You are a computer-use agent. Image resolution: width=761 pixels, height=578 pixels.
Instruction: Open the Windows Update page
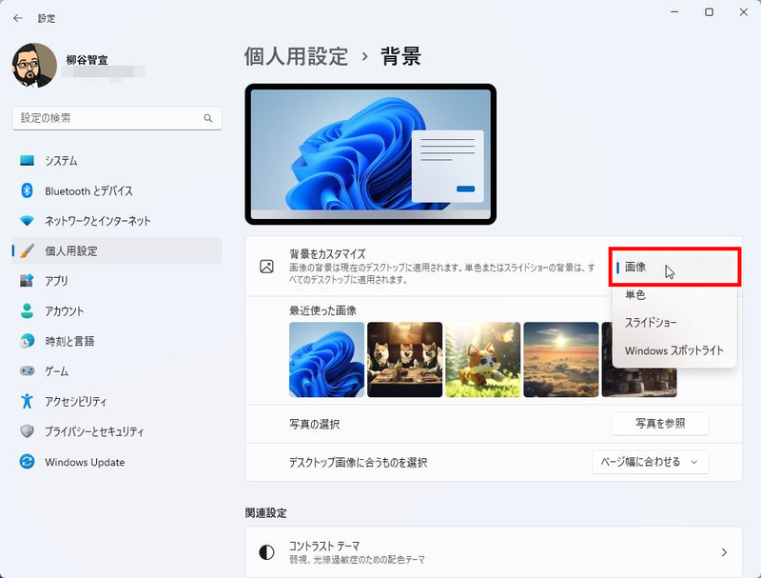pos(117,462)
